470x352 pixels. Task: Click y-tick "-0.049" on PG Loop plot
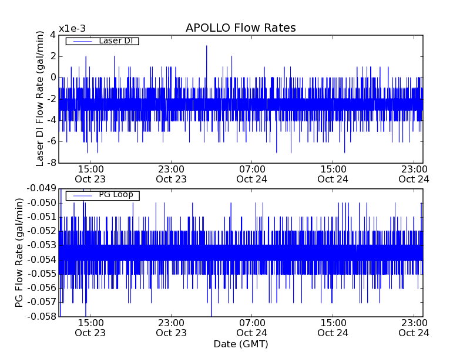tap(41, 188)
